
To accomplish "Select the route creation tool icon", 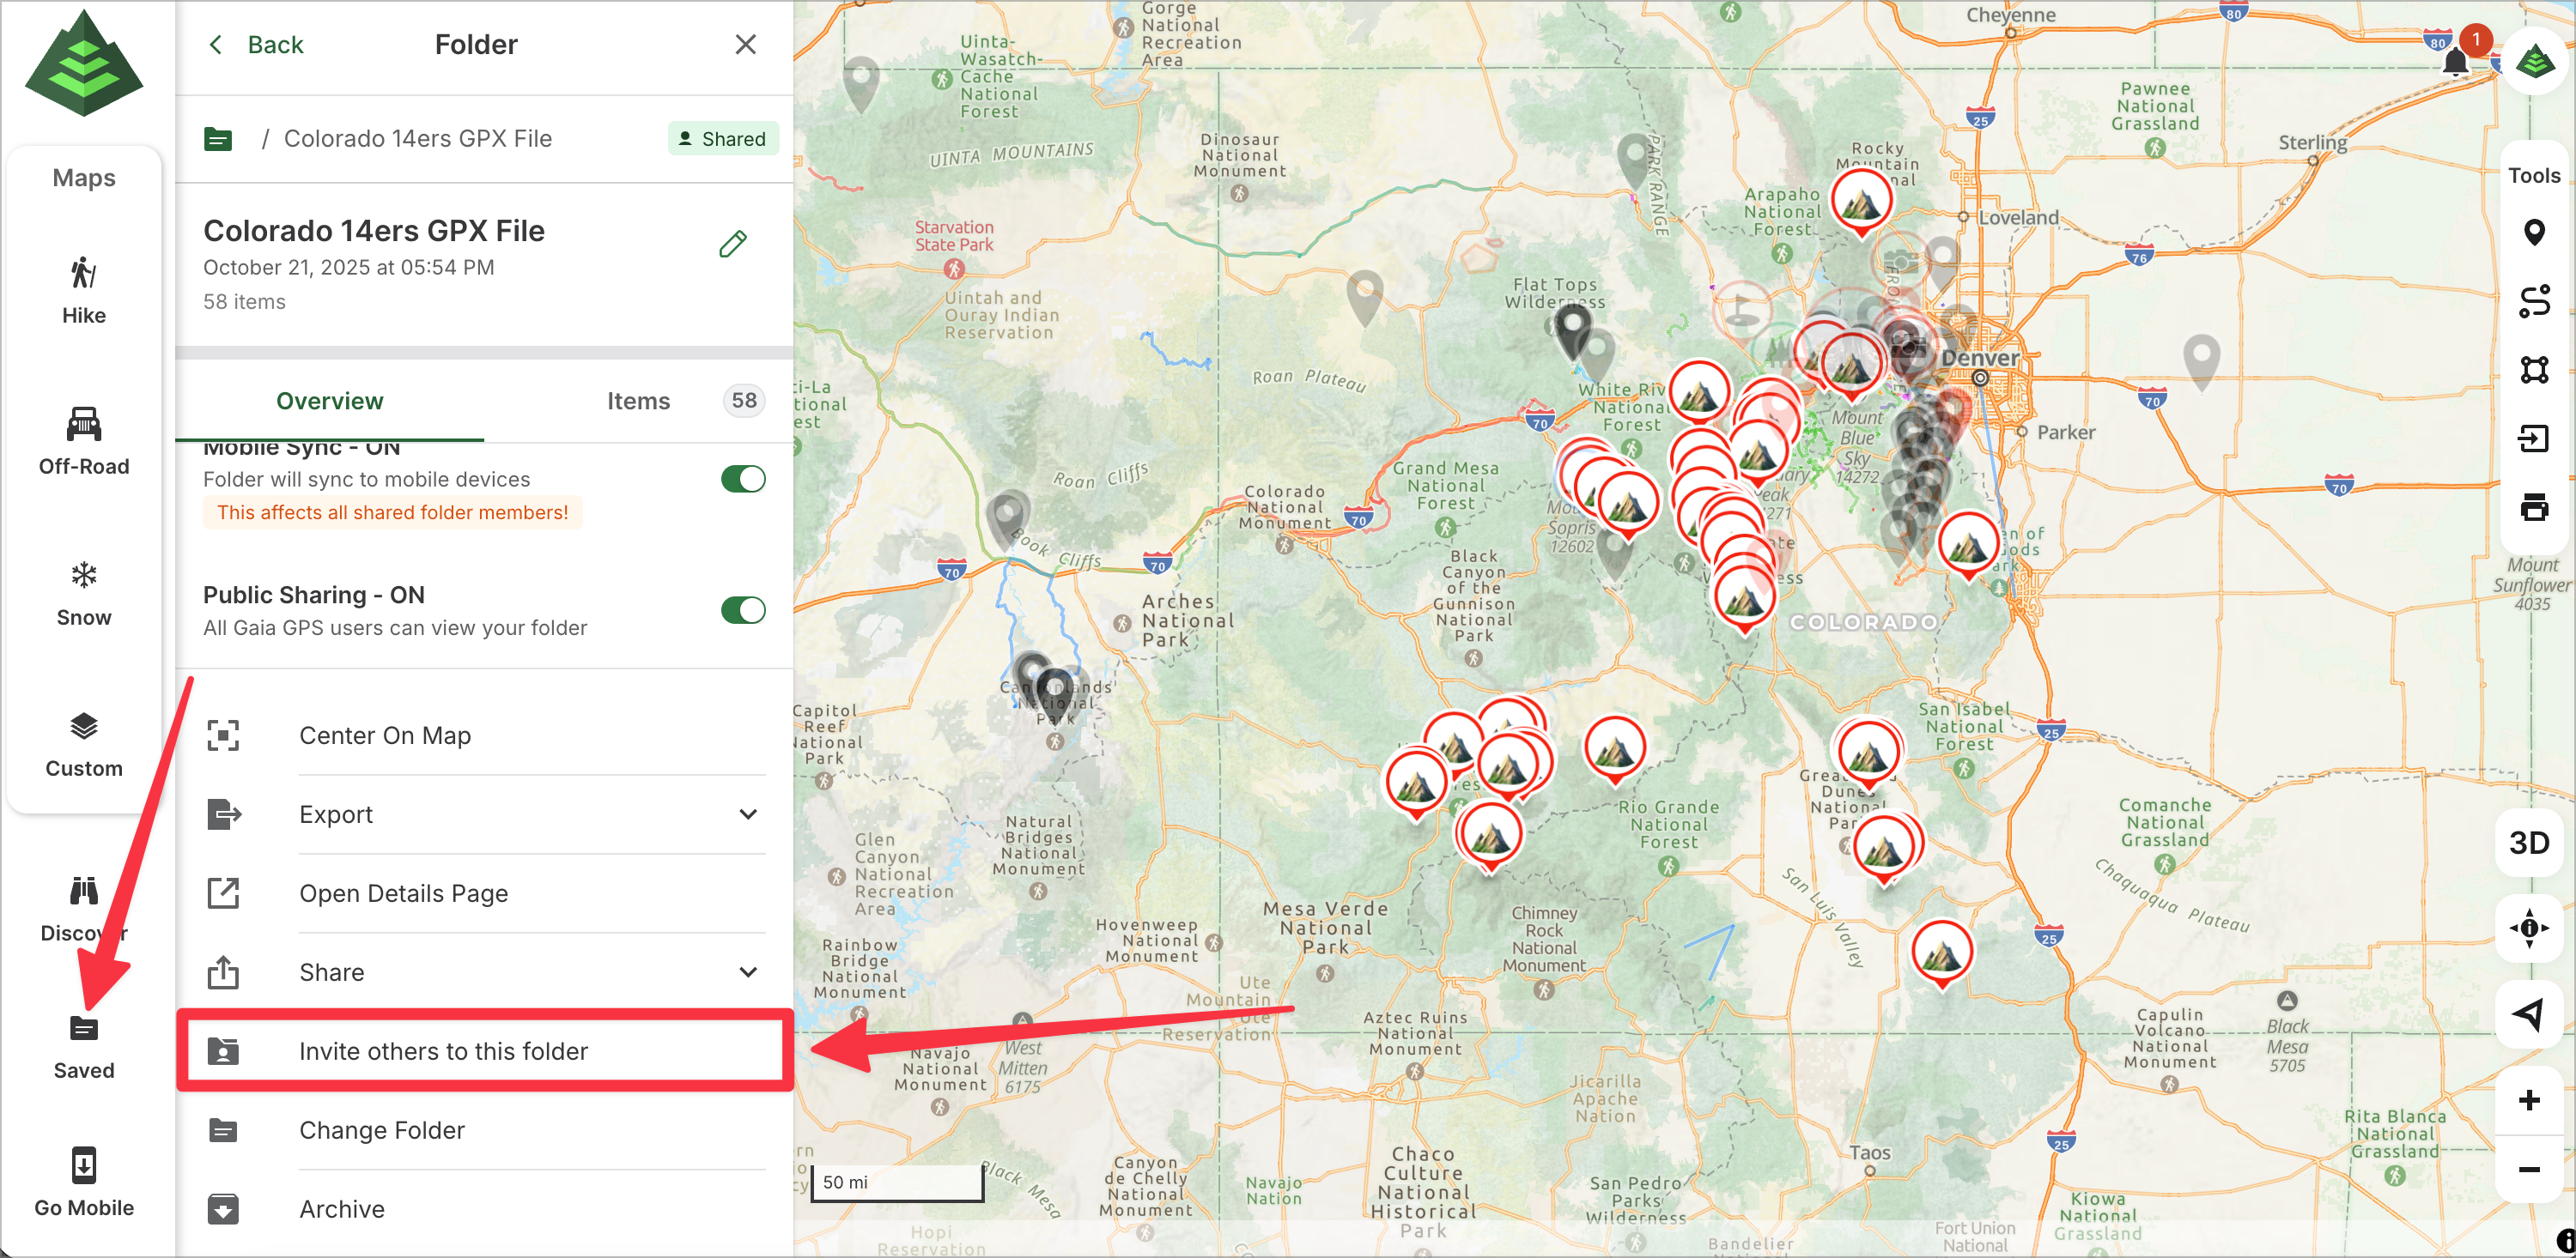I will point(2533,300).
